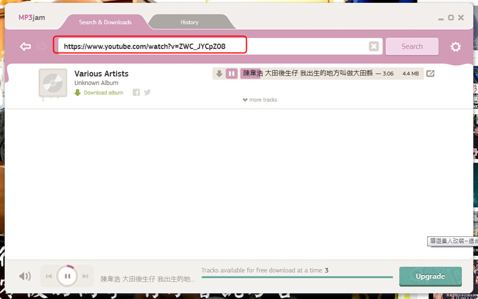Share album on Facebook
The height and width of the screenshot is (299, 478).
[x=136, y=92]
